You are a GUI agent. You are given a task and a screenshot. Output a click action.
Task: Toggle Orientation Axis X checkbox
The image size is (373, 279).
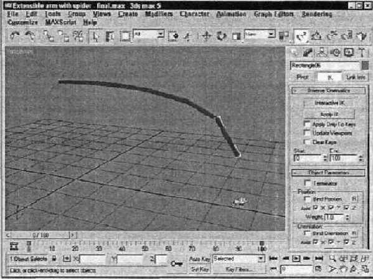[316, 242]
